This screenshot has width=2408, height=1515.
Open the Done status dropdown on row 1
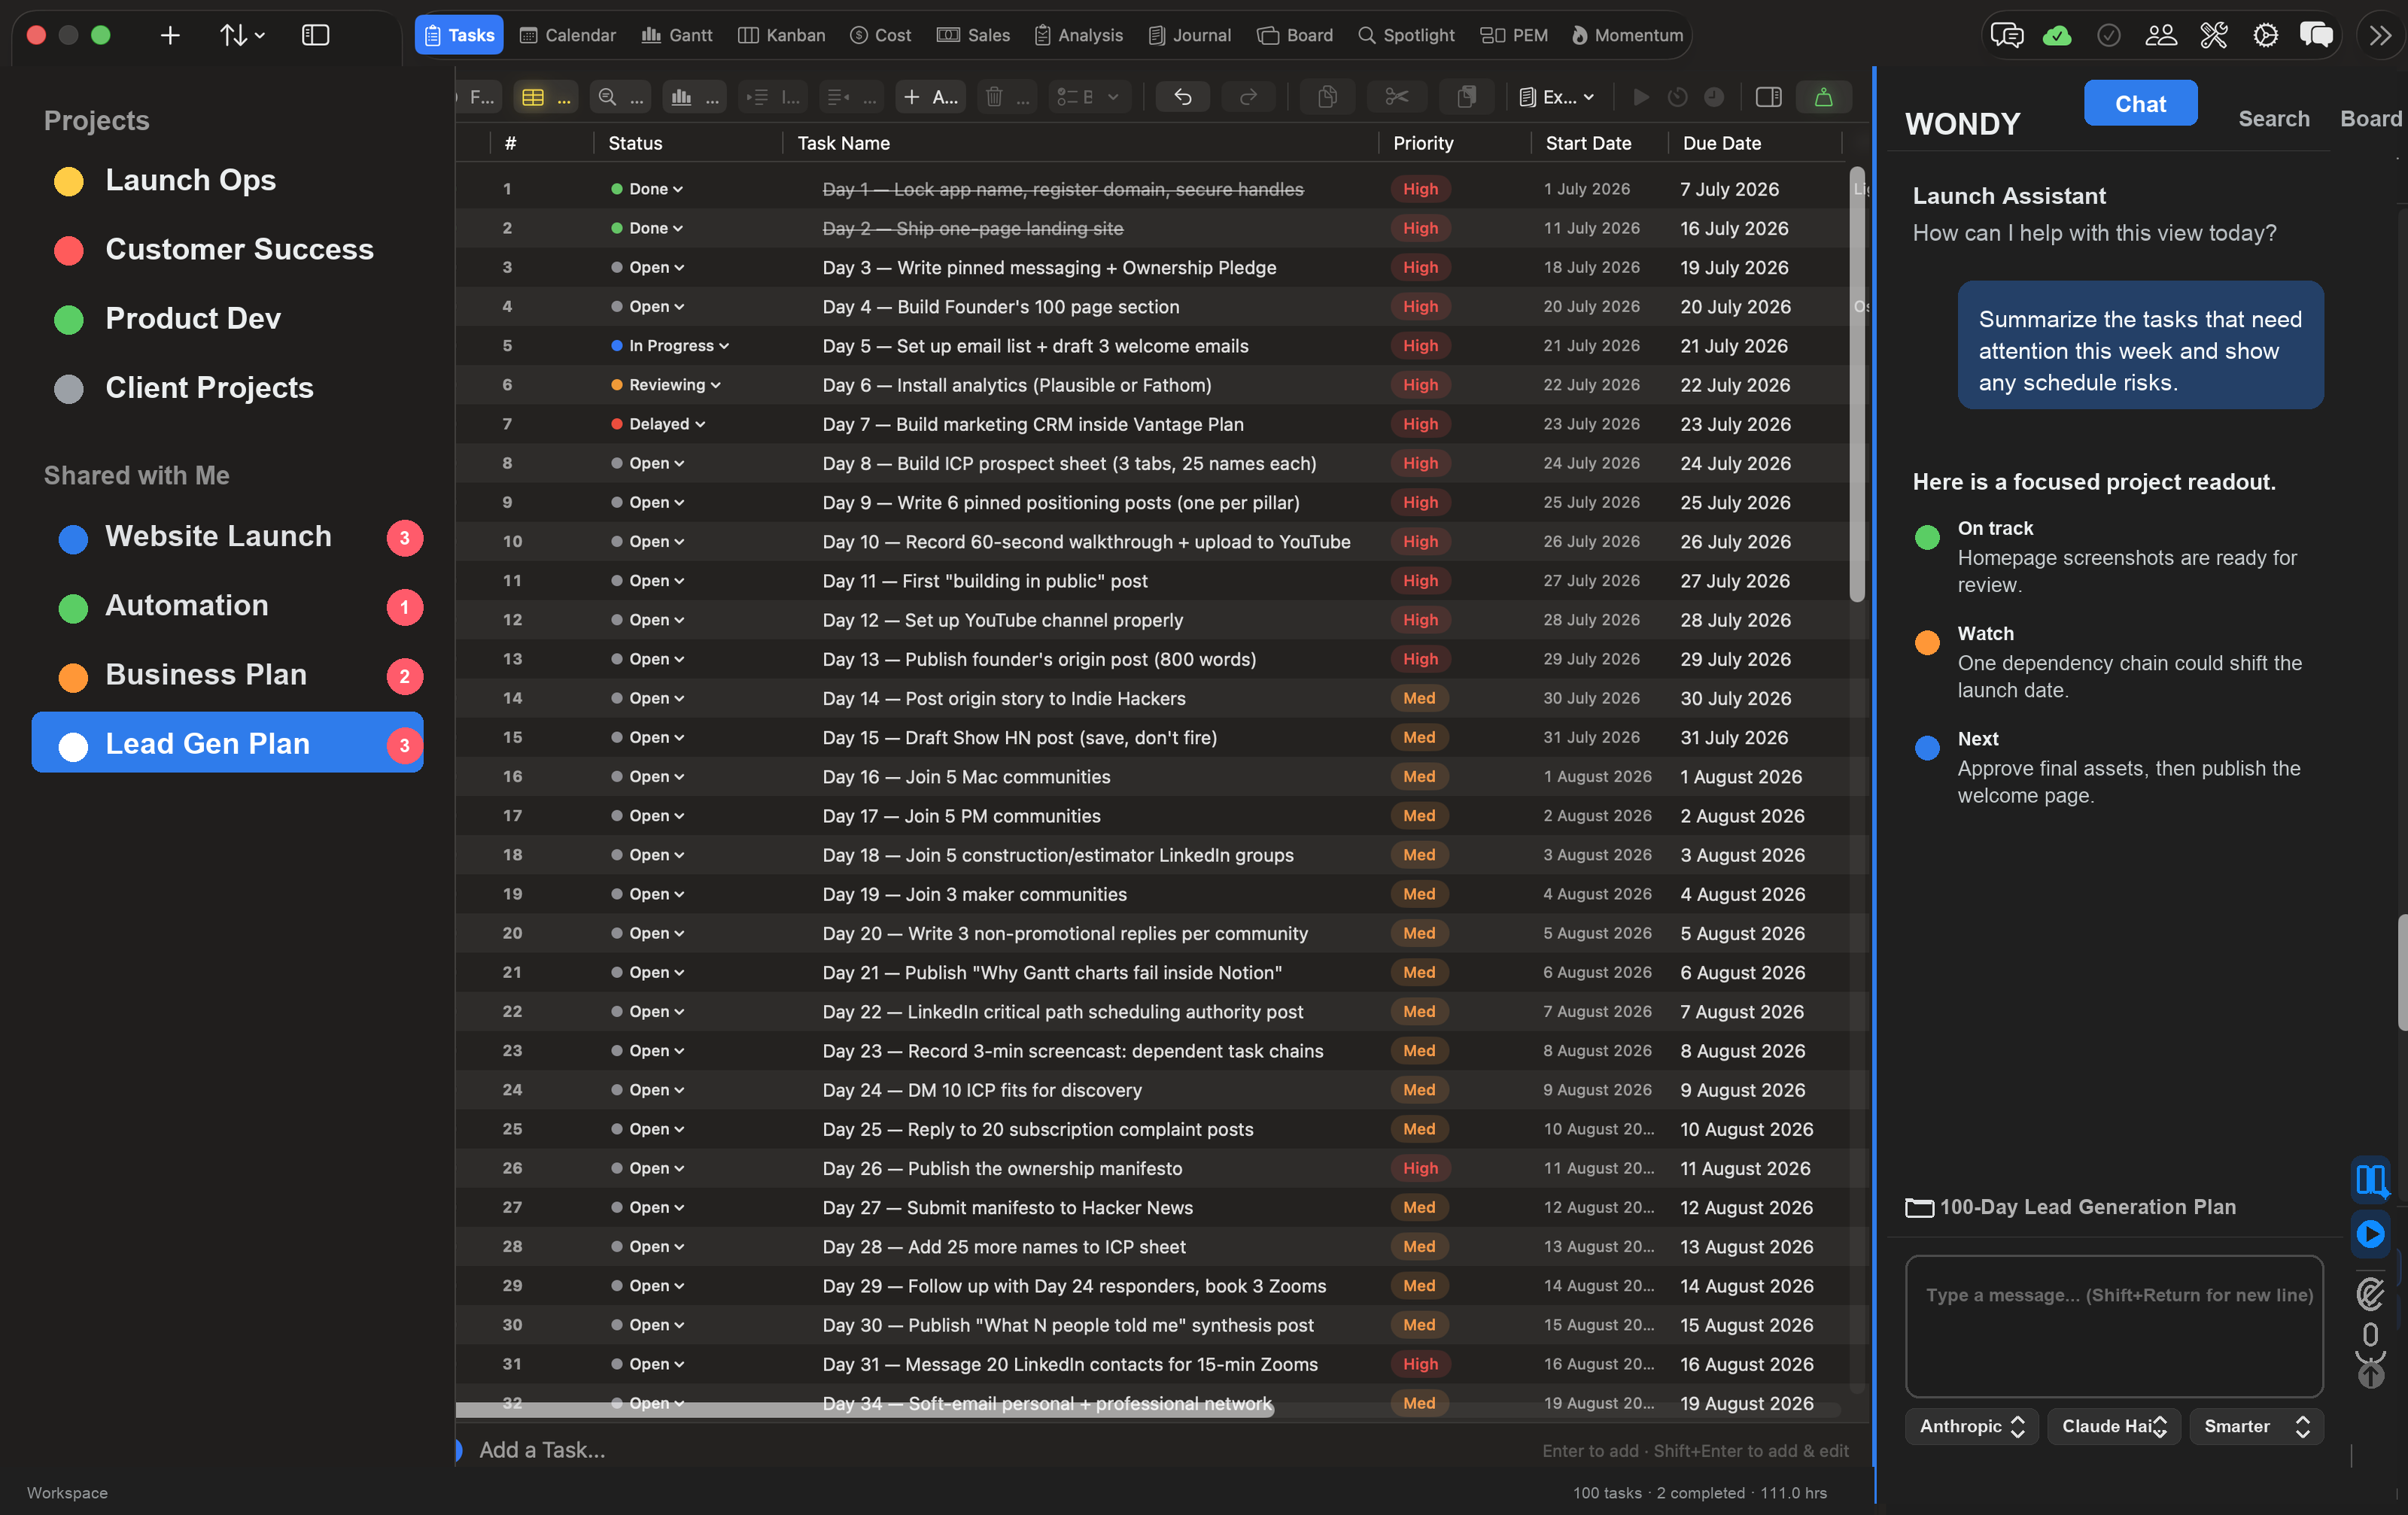pyautogui.click(x=647, y=189)
